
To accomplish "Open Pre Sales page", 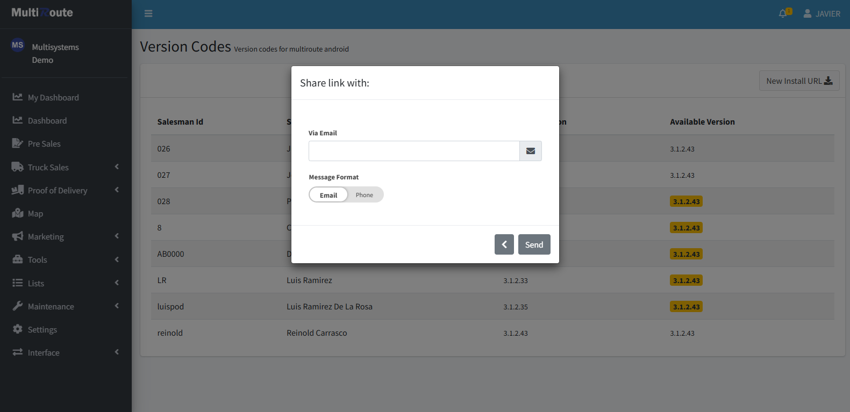I will point(44,143).
